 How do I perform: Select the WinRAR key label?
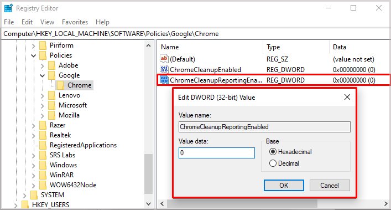coord(61,175)
